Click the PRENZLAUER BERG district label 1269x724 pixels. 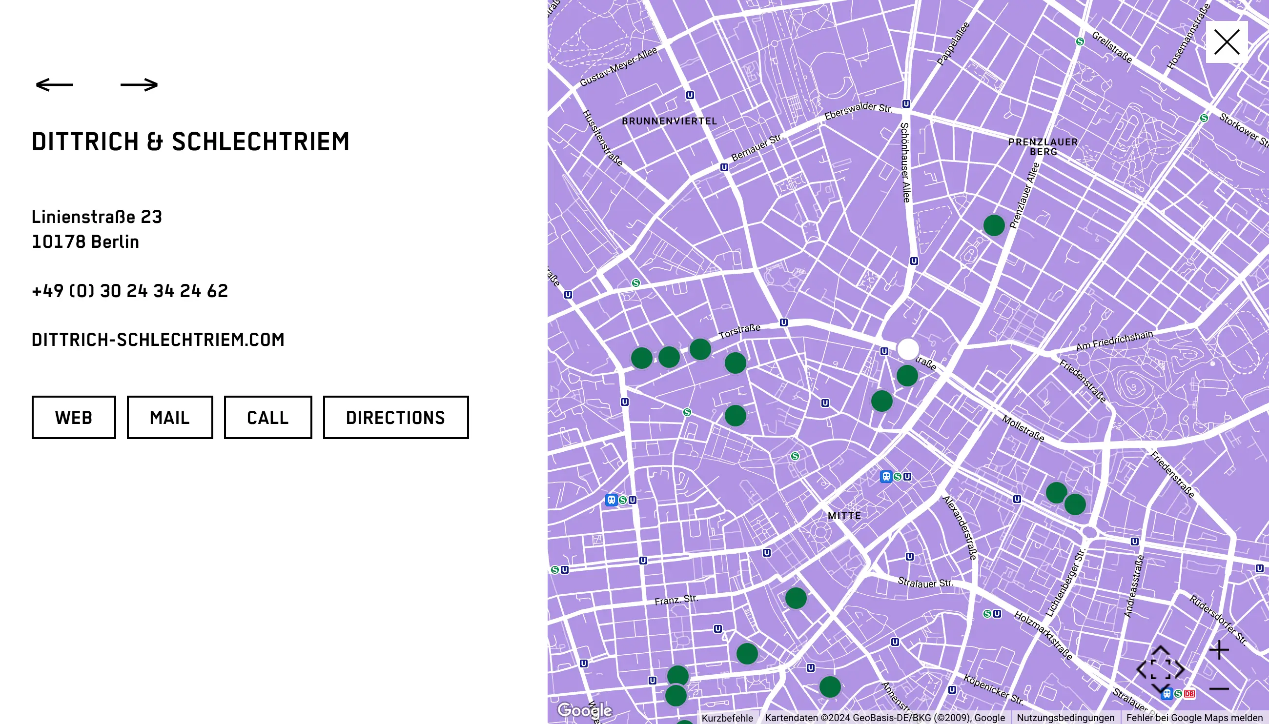click(x=1043, y=147)
